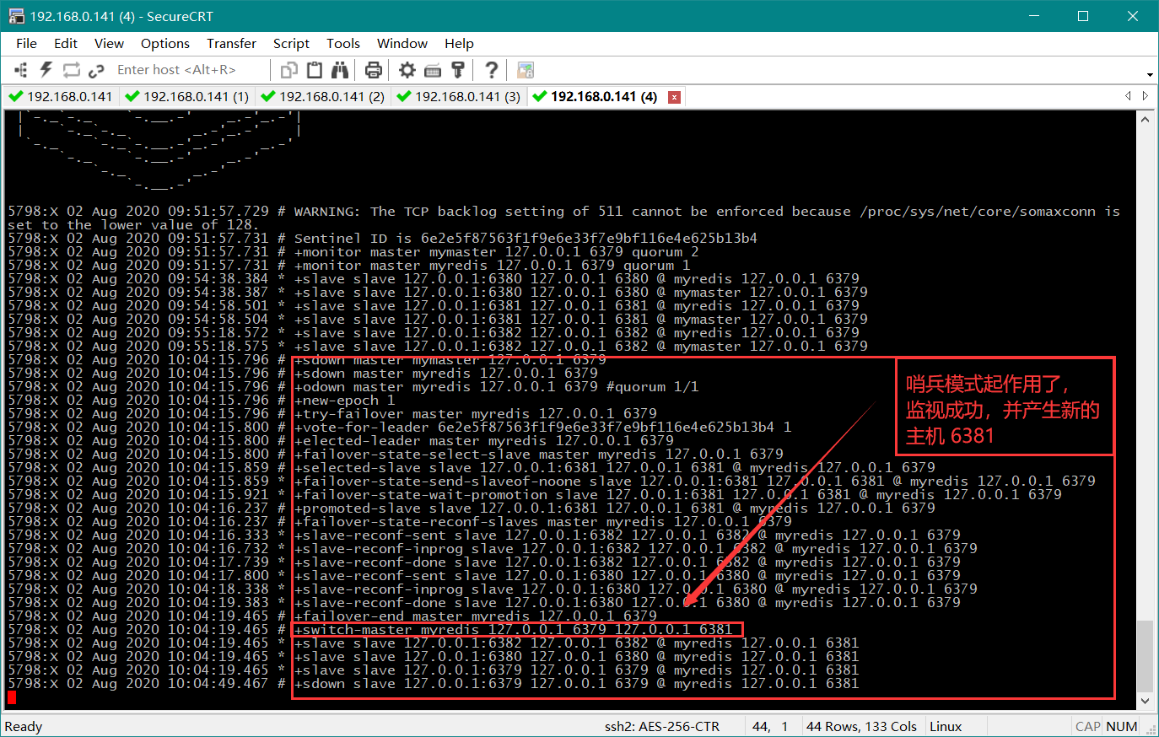Open Help question mark icon

[x=491, y=70]
